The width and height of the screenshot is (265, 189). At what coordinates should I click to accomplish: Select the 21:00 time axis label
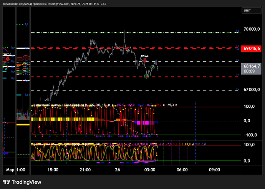[85, 169]
